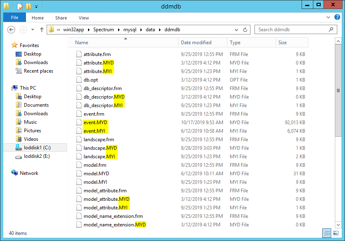Click in the Search ddmdb field
The image size is (345, 241).
pyautogui.click(x=292, y=30)
